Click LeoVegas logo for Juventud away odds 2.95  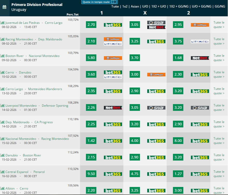(200, 25)
